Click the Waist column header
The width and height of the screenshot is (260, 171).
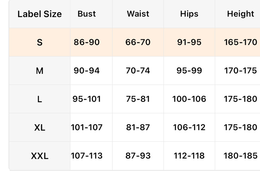[x=138, y=14]
